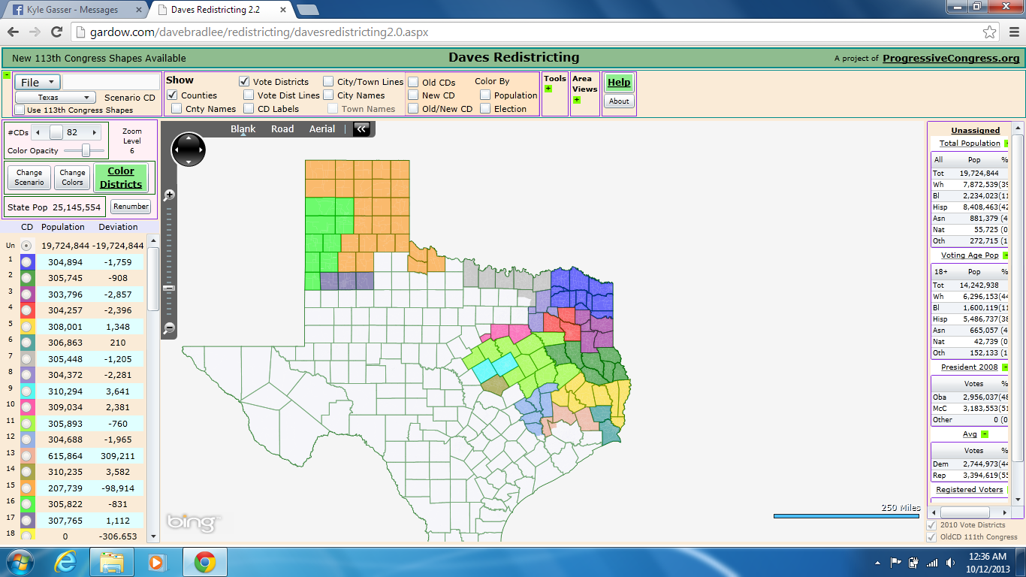Reload the Chrome page
The image size is (1026, 577).
click(56, 32)
